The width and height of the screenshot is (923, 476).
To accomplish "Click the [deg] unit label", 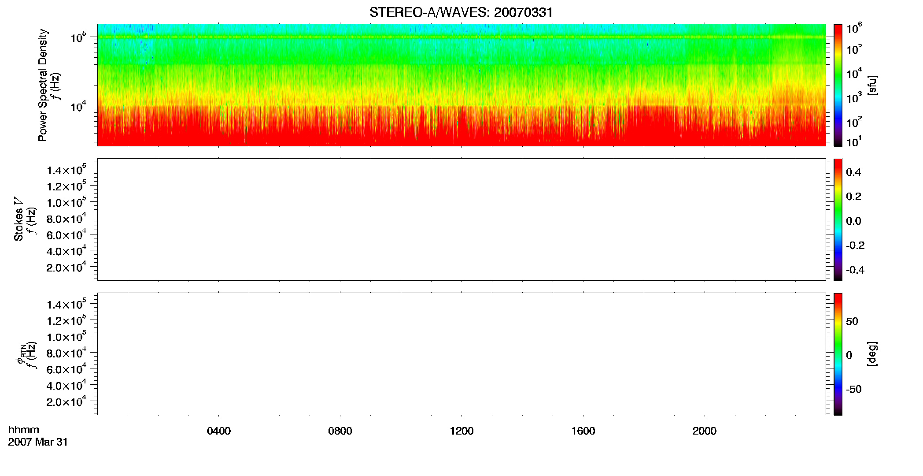I will tap(872, 354).
